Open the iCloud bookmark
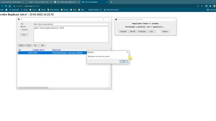216x121 pixels. [x=24, y=10]
